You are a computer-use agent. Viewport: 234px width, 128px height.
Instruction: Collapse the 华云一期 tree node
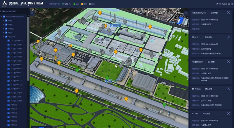click(x=3, y=37)
